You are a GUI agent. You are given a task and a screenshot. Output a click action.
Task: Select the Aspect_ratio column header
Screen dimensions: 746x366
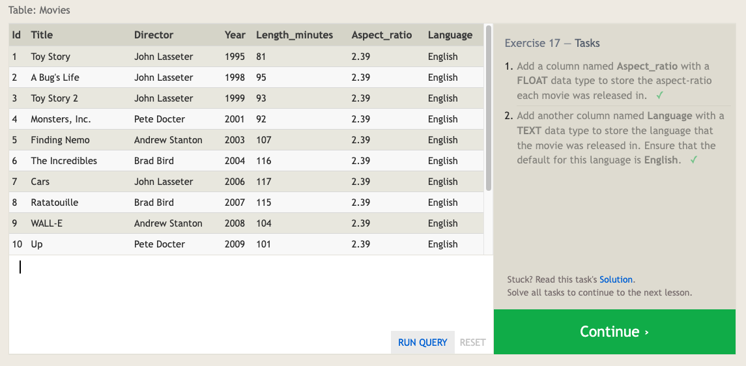pyautogui.click(x=382, y=35)
